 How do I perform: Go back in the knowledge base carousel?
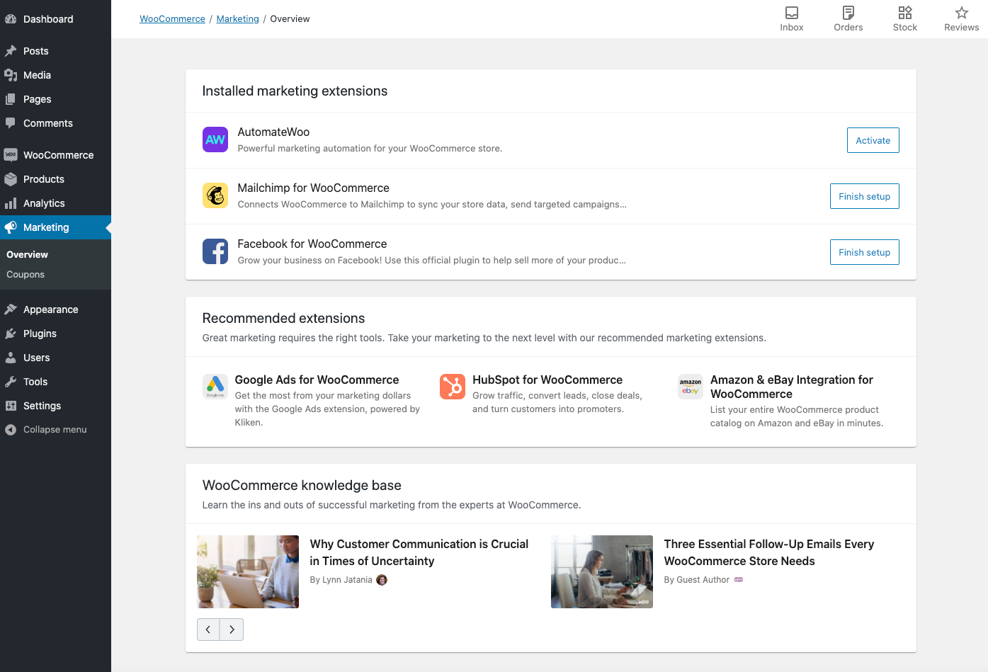208,629
